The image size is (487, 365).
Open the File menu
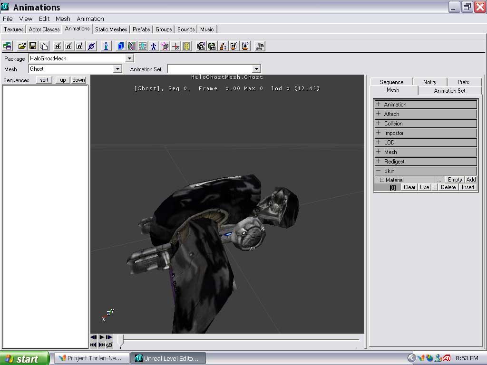click(x=8, y=19)
